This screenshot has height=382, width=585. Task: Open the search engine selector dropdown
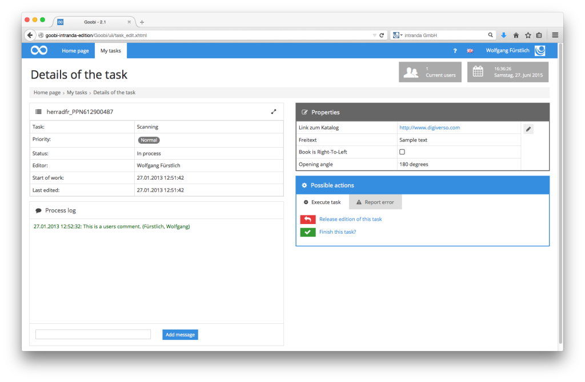397,35
